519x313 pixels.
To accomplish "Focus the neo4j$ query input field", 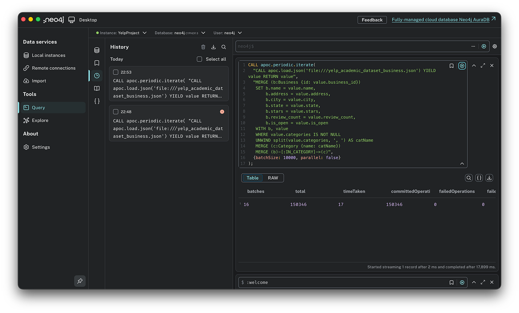I will pyautogui.click(x=353, y=46).
